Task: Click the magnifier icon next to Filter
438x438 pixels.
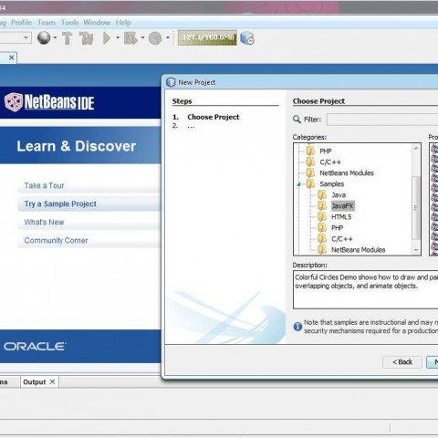Action: [x=297, y=120]
